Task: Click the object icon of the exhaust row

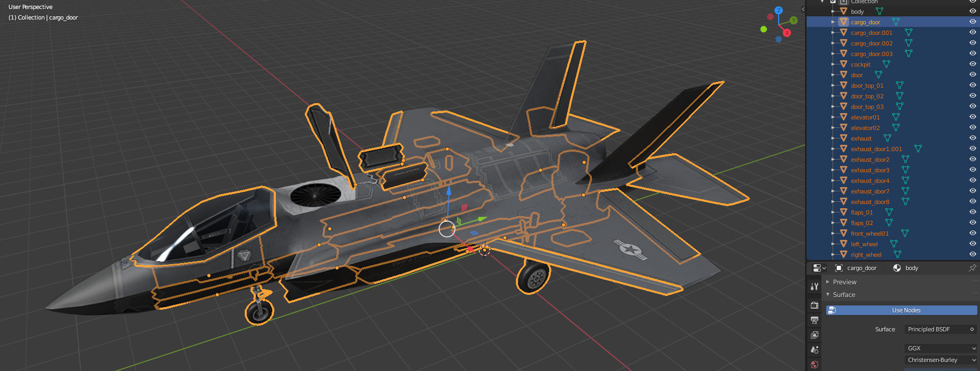Action: [844, 138]
